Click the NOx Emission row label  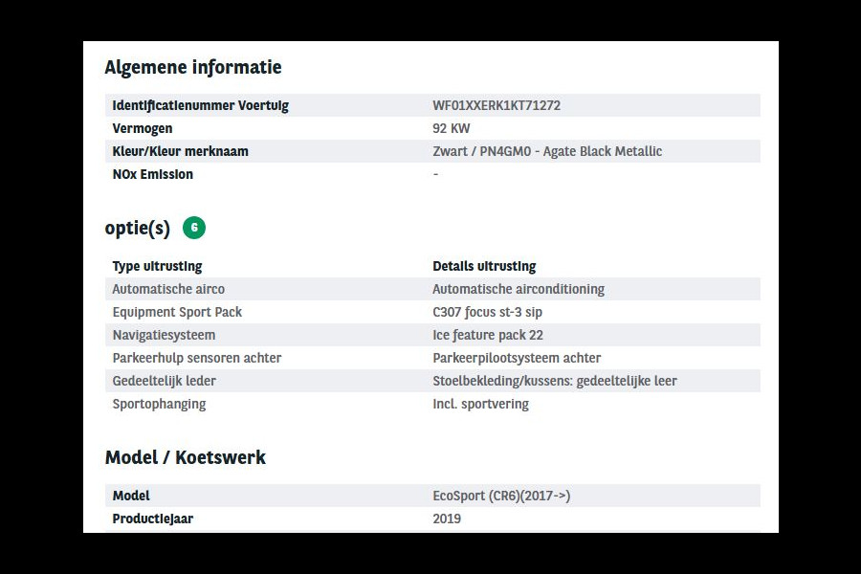click(x=152, y=174)
